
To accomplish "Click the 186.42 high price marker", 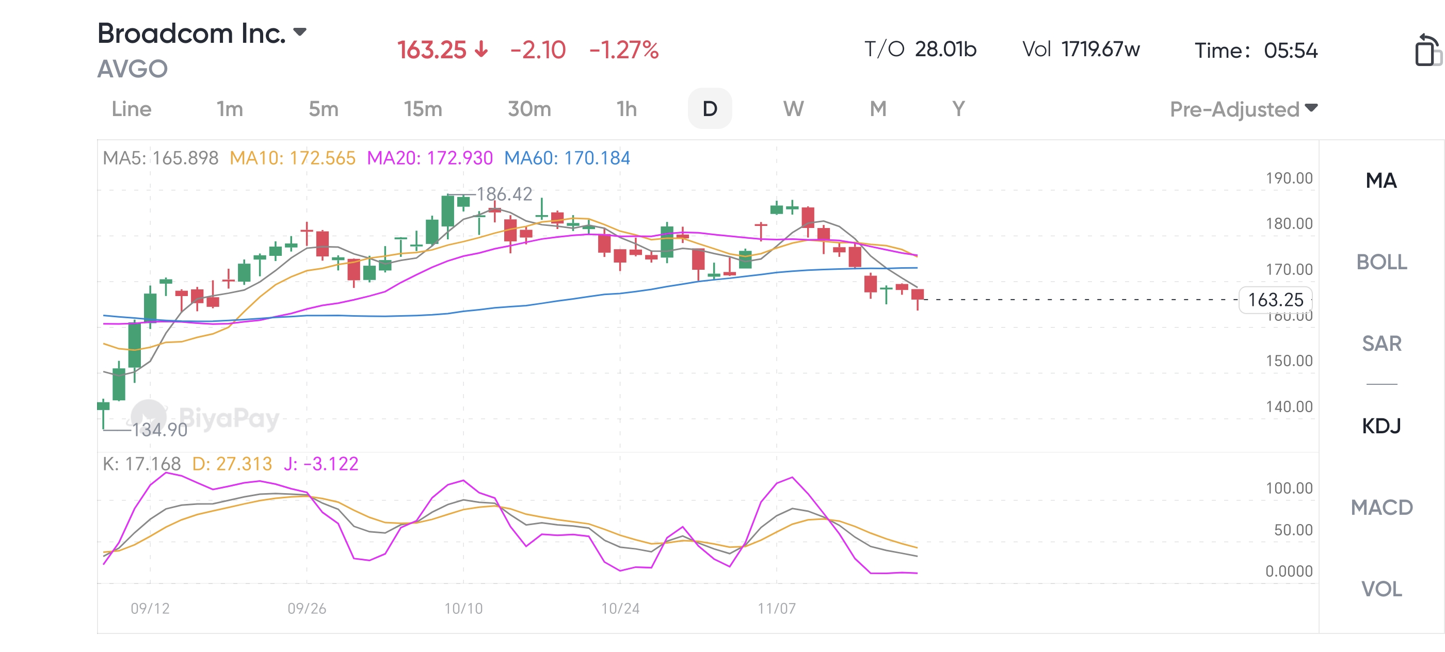I will coord(504,194).
